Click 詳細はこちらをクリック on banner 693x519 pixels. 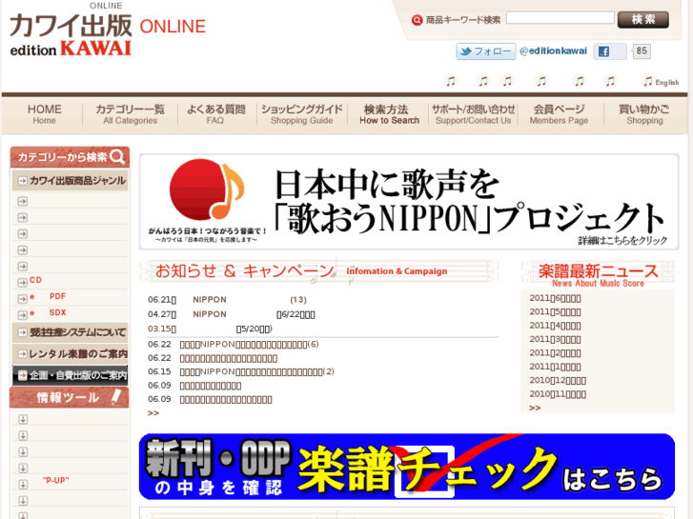pyautogui.click(x=622, y=241)
